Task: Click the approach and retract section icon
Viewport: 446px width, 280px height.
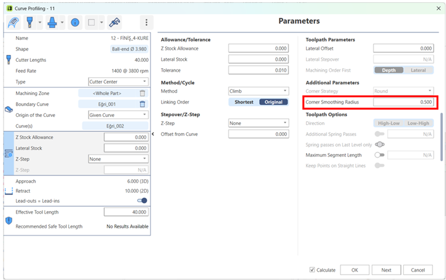Action: [9, 191]
